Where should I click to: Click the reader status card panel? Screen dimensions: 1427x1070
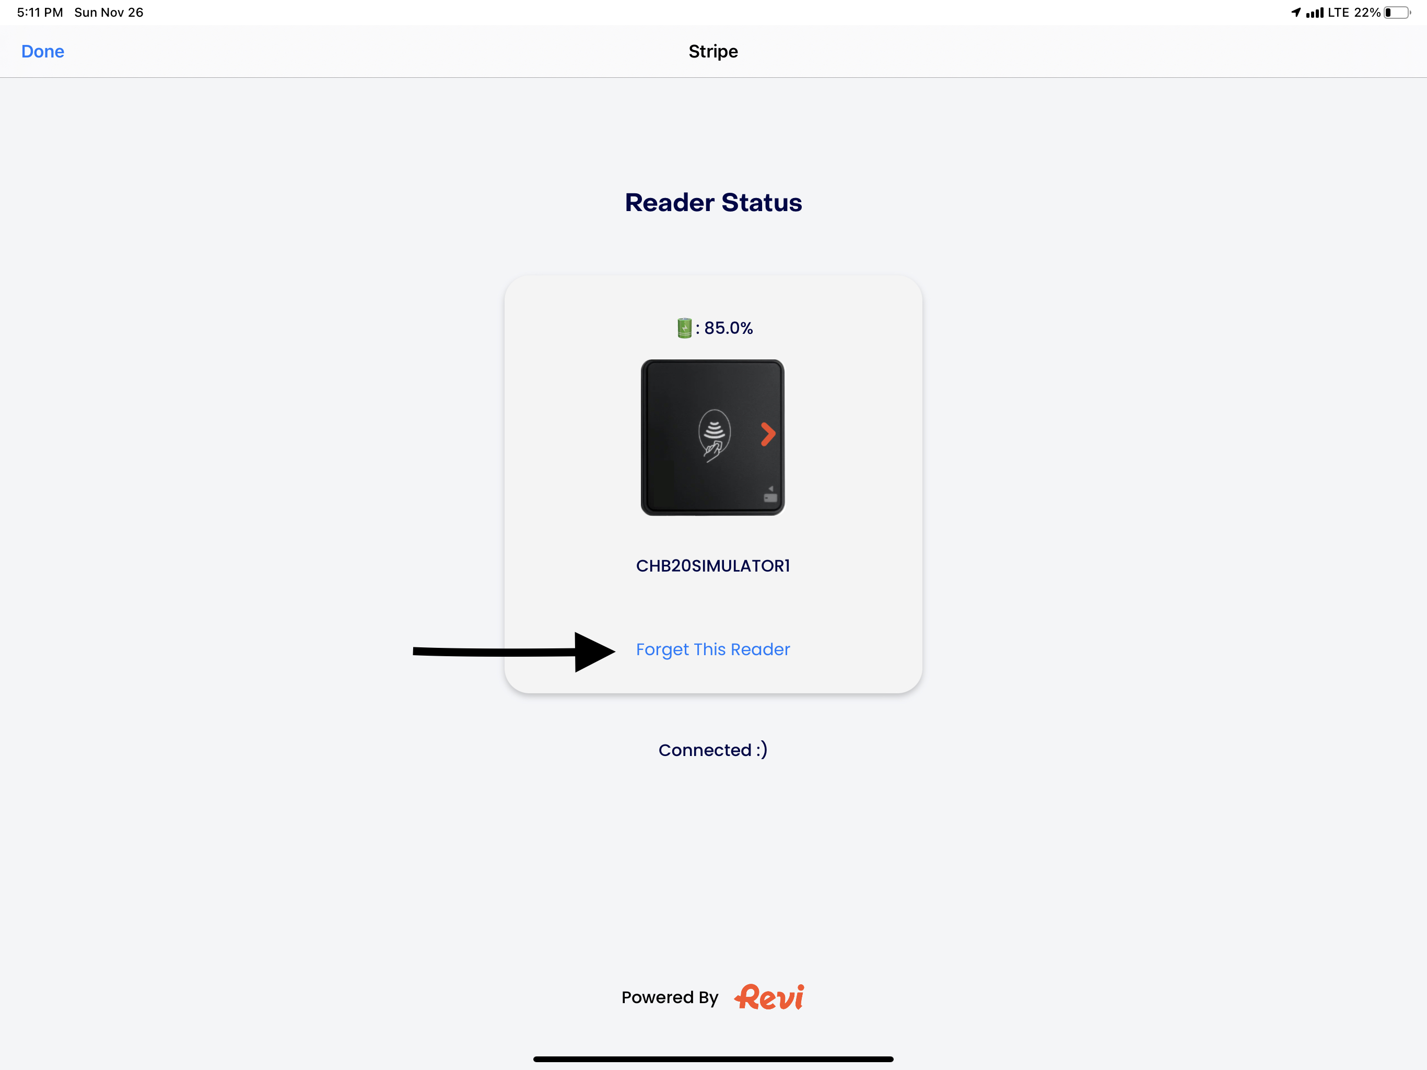713,484
